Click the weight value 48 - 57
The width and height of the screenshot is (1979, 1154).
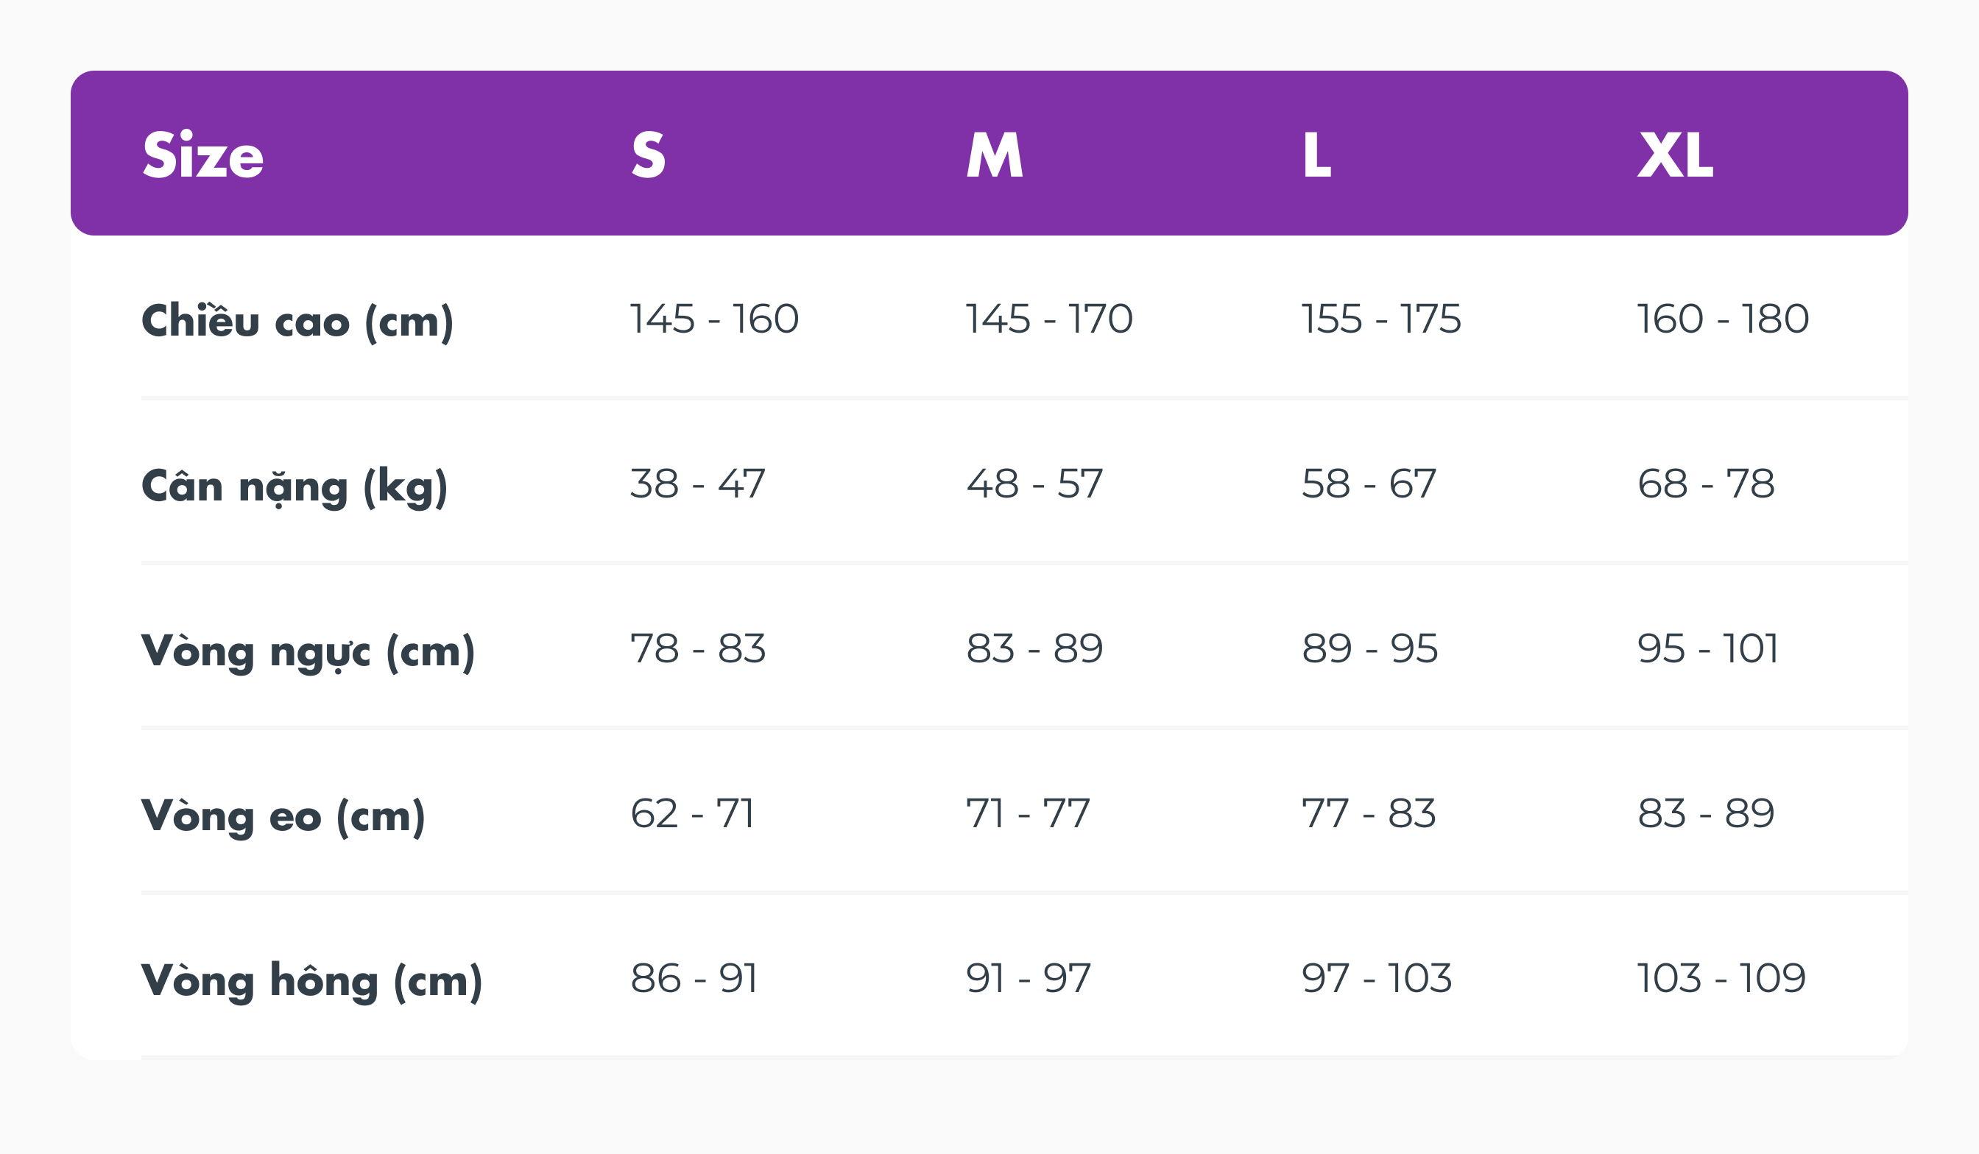point(1034,484)
